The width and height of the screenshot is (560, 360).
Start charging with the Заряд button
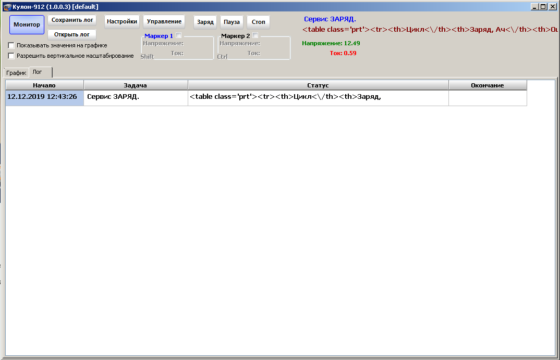click(x=205, y=22)
